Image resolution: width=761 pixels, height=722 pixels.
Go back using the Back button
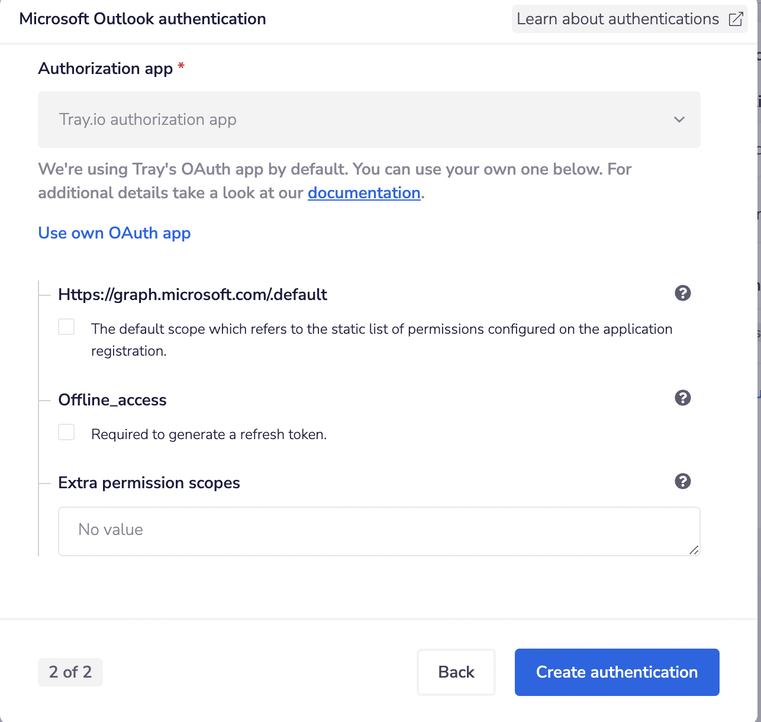click(456, 672)
